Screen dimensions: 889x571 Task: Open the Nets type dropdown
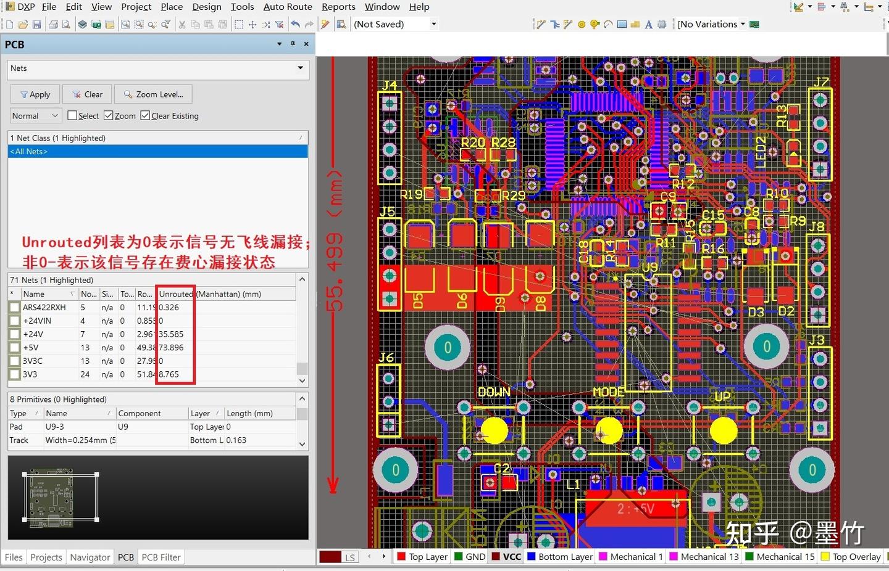point(299,68)
